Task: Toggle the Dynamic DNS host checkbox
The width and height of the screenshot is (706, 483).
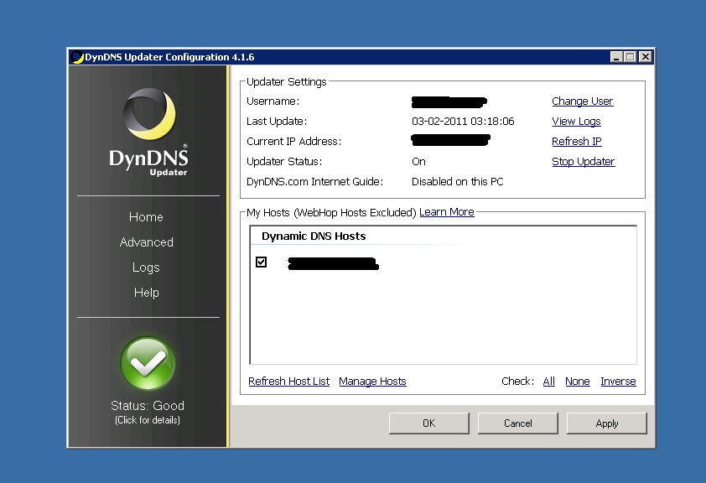Action: 262,262
